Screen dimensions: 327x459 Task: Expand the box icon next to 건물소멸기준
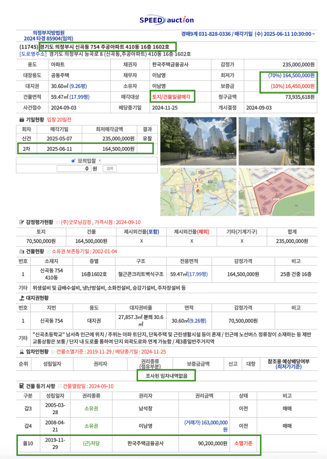pos(53,352)
